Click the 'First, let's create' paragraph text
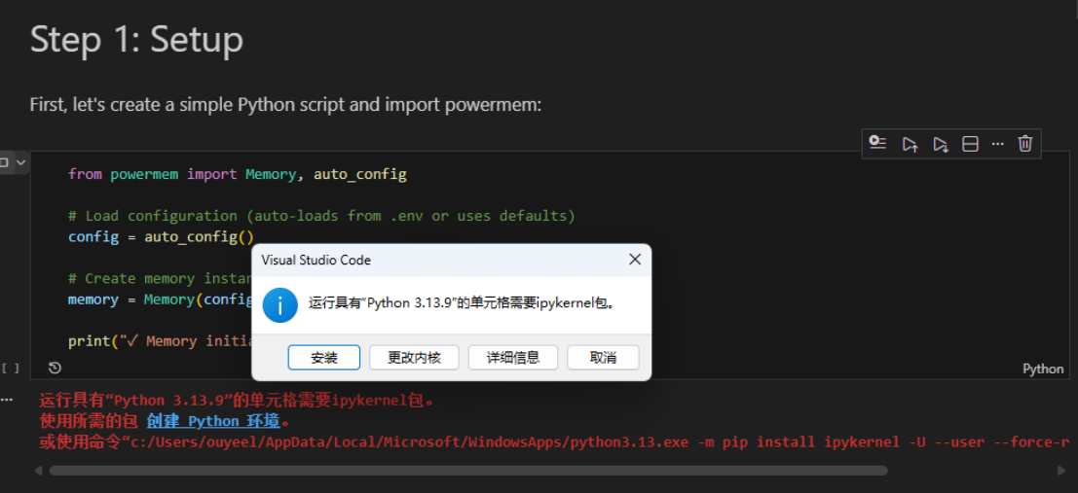Image resolution: width=1078 pixels, height=493 pixels. tap(286, 104)
